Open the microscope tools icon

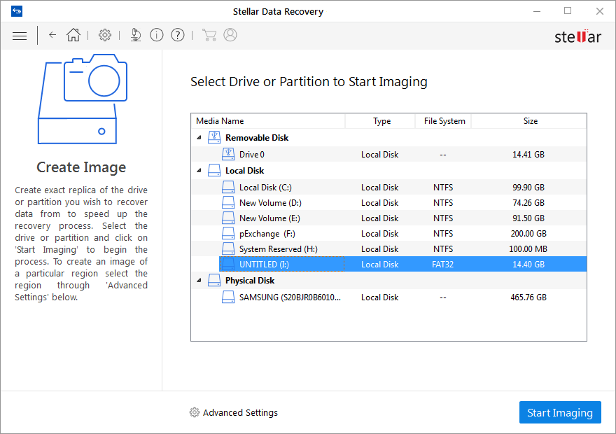[x=136, y=35]
